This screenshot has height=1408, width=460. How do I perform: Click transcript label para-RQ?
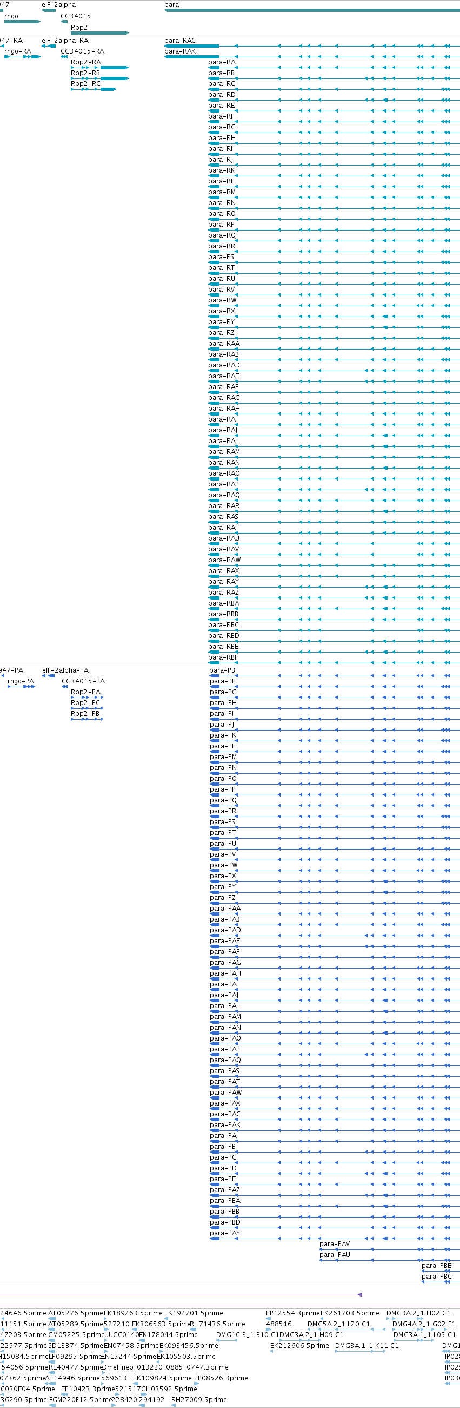pos(222,235)
